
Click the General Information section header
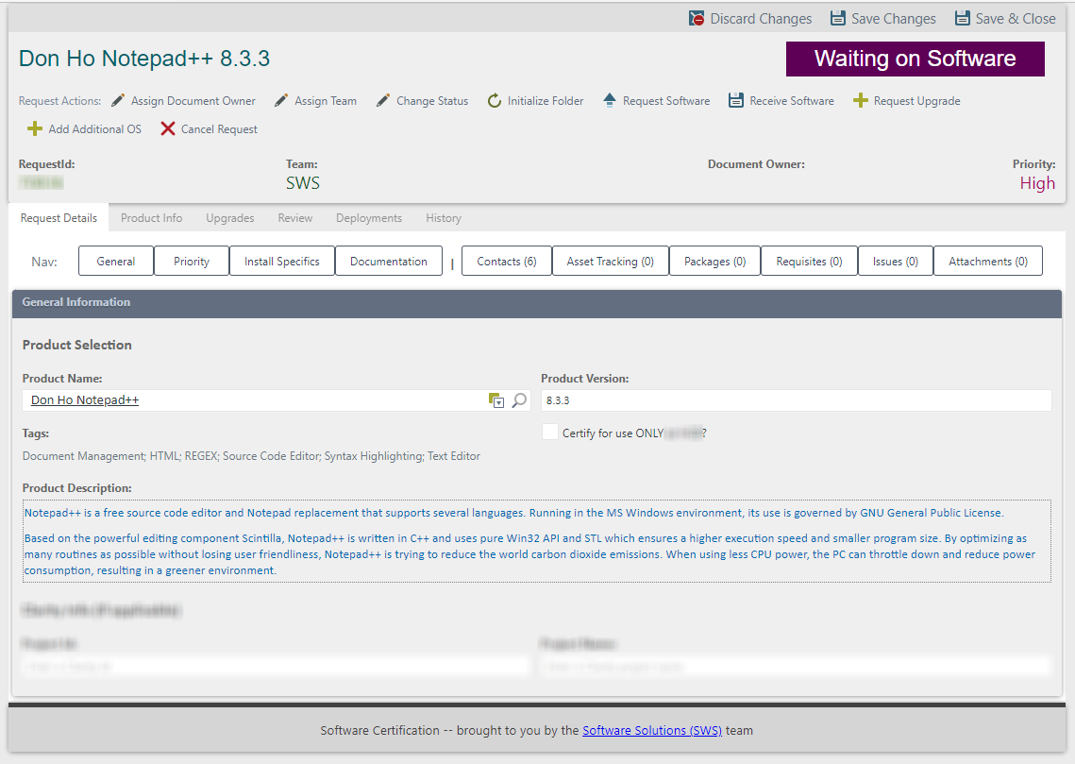537,302
